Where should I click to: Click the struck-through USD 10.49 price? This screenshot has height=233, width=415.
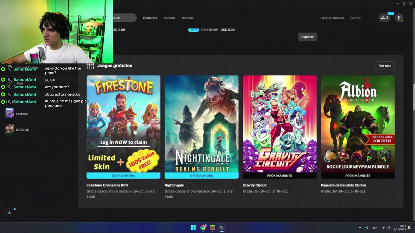[210, 30]
